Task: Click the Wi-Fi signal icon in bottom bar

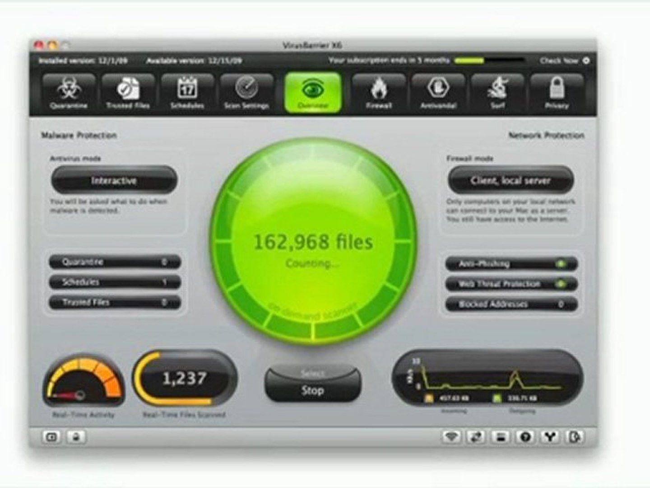Action: tap(451, 437)
